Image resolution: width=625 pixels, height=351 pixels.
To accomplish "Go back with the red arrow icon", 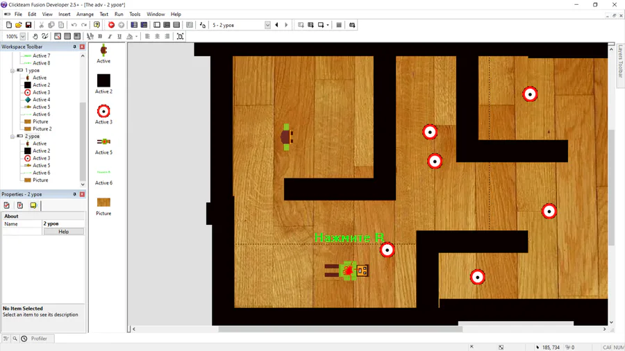I will tap(111, 25).
